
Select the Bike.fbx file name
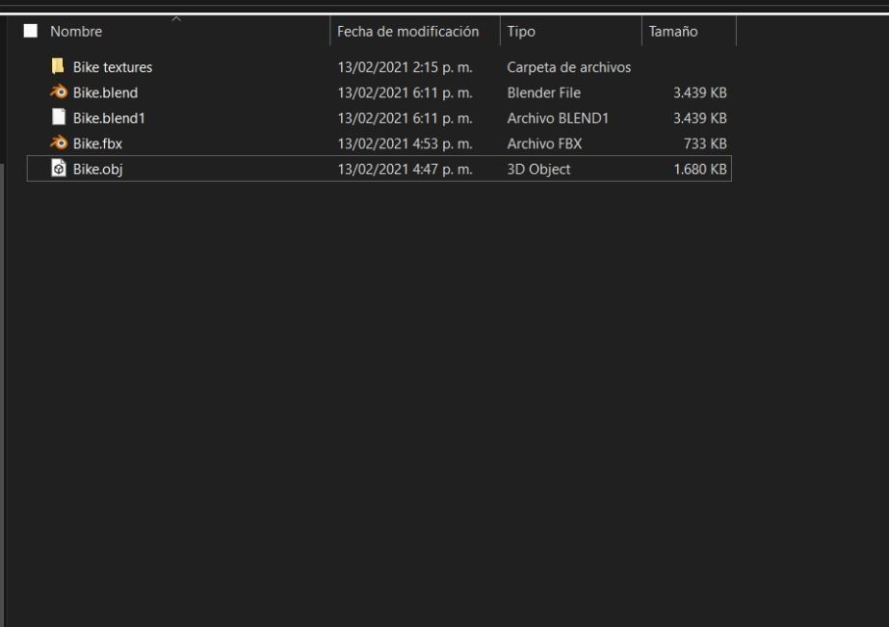pos(97,144)
